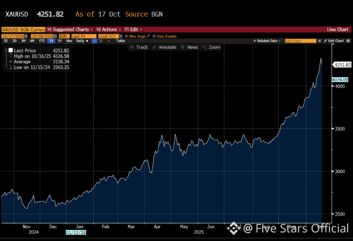Click the Line Chart title text

point(337,29)
